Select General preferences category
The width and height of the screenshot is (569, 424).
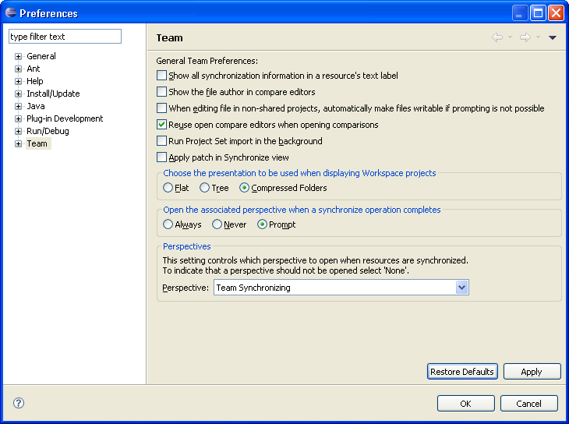click(x=41, y=56)
